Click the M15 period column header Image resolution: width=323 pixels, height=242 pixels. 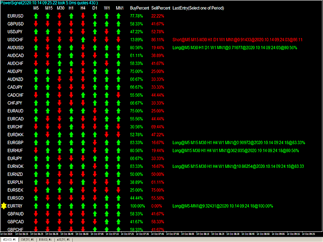[48, 9]
